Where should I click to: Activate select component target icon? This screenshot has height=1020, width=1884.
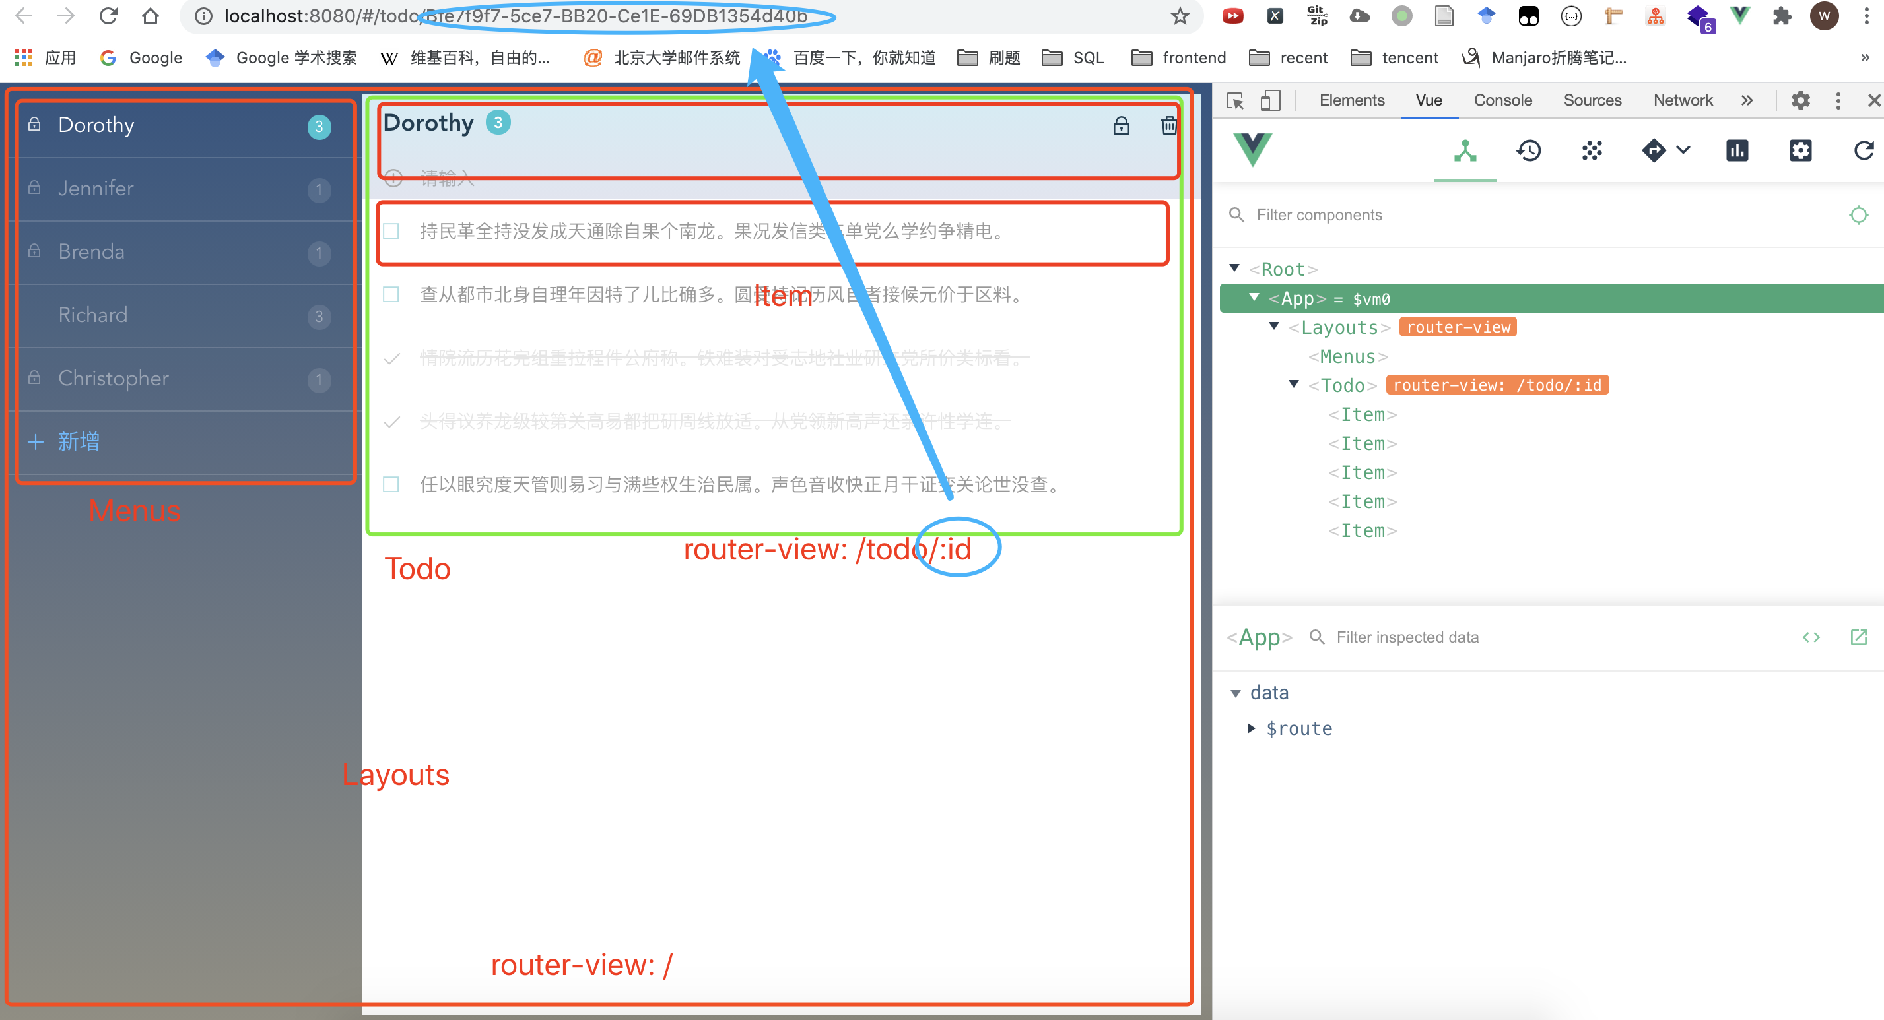click(x=1858, y=215)
